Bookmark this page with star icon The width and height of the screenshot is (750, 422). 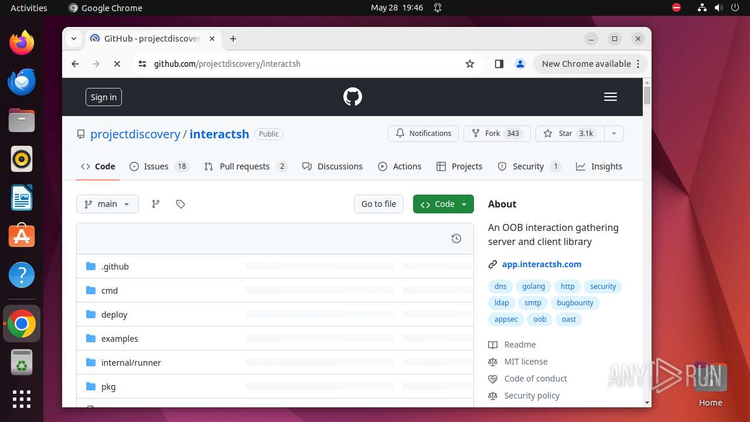tap(470, 64)
